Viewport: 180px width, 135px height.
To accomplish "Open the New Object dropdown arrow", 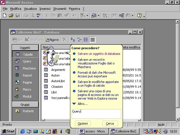I will [132, 15].
